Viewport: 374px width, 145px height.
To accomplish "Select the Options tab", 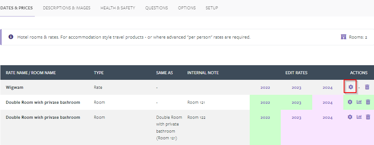I will pos(187,8).
